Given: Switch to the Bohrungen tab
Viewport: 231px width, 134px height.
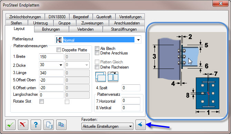Looking at the screenshot, I should coord(51,29).
